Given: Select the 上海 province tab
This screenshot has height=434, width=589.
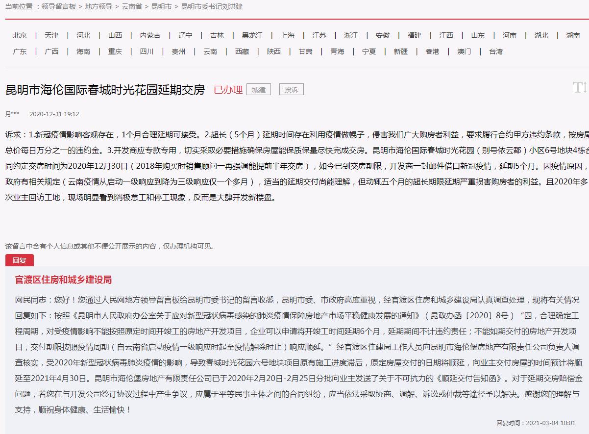Looking at the screenshot, I should click(x=288, y=35).
